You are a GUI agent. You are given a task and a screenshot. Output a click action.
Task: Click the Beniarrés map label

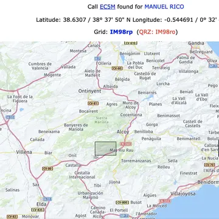coord(147,92)
